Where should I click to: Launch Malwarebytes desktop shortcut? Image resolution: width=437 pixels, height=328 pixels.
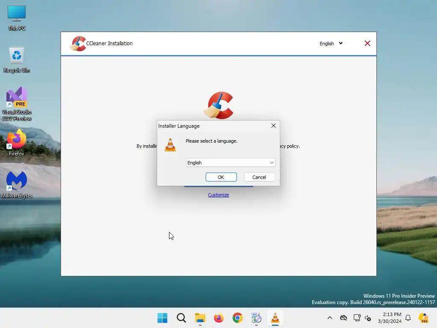tap(17, 184)
